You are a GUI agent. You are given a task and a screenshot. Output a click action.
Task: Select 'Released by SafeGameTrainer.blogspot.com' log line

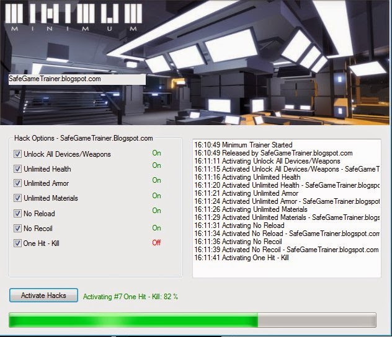click(x=274, y=153)
